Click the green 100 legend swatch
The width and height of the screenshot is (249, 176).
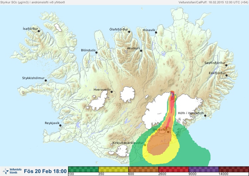[83, 169]
